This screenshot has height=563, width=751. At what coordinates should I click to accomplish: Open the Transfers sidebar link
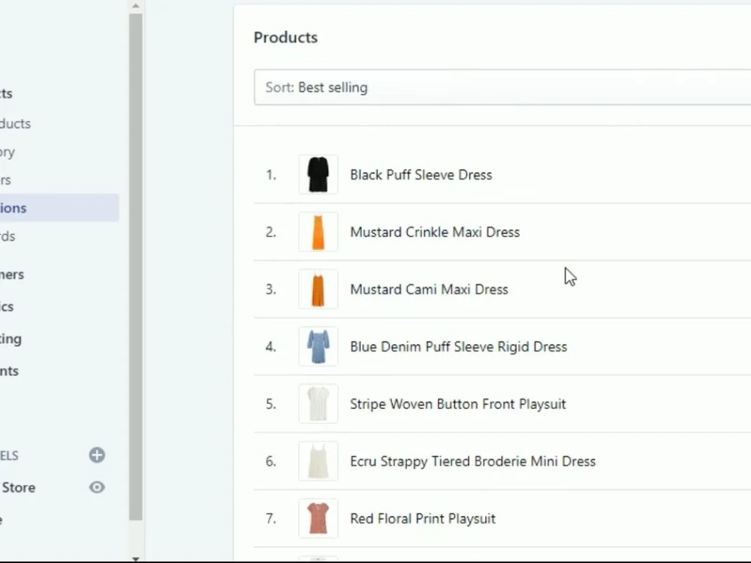[5, 180]
